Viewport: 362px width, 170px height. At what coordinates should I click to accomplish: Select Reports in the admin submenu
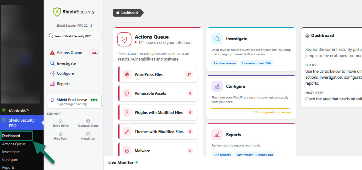point(8,167)
